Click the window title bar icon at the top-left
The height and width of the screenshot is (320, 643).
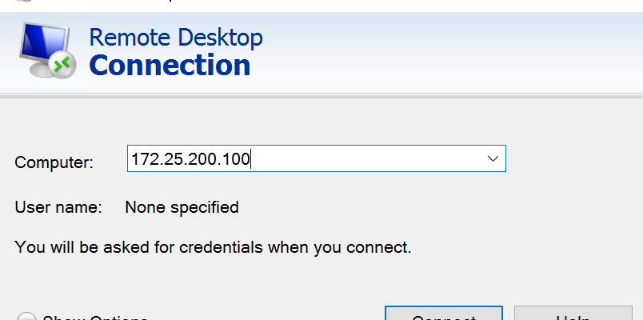pos(26,1)
